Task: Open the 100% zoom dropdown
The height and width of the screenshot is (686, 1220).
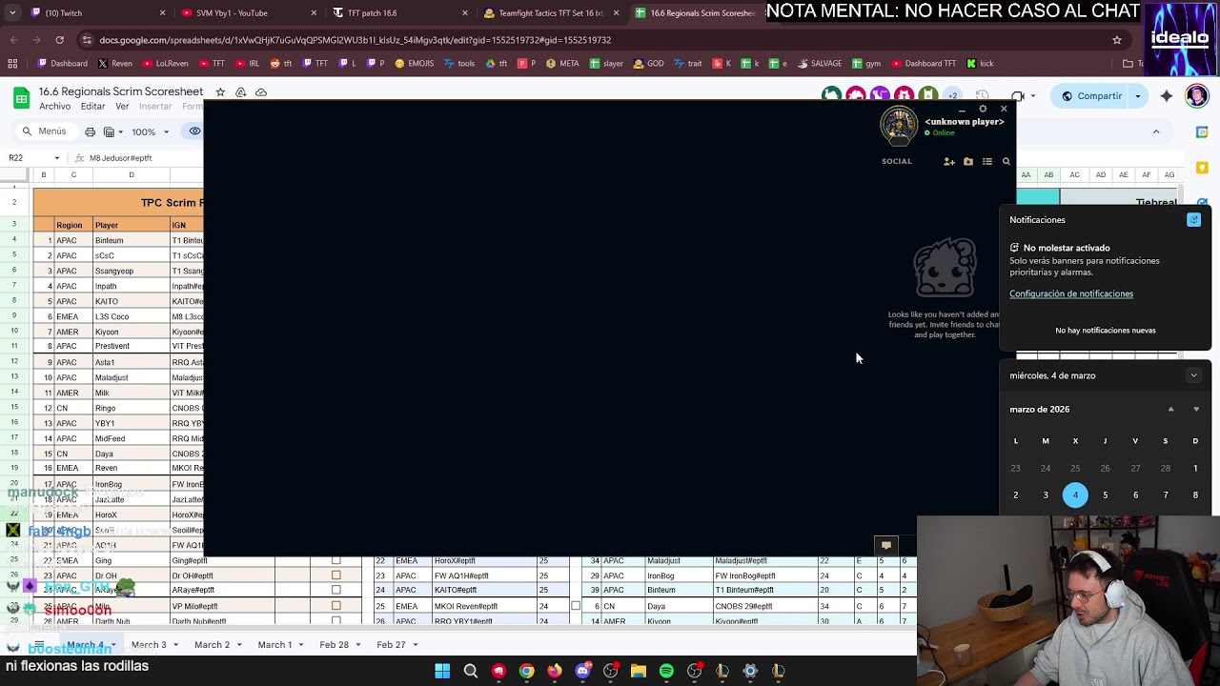Action: [151, 131]
